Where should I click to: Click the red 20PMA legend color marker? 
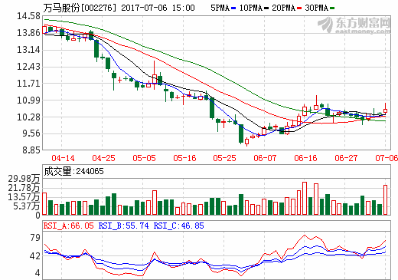[299, 8]
